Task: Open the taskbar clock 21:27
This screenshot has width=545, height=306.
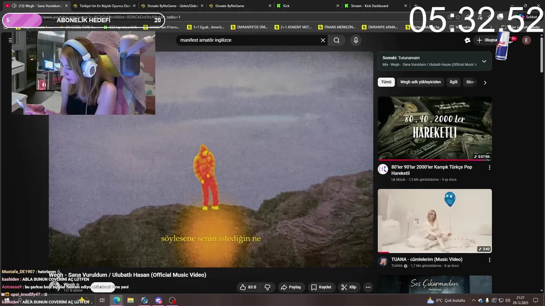Action: coord(520,300)
